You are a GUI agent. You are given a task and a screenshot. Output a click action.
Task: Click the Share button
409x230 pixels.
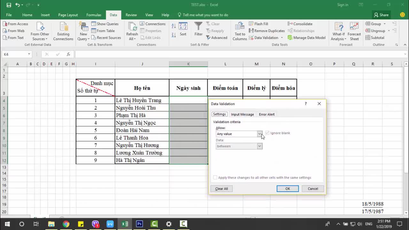382,15
